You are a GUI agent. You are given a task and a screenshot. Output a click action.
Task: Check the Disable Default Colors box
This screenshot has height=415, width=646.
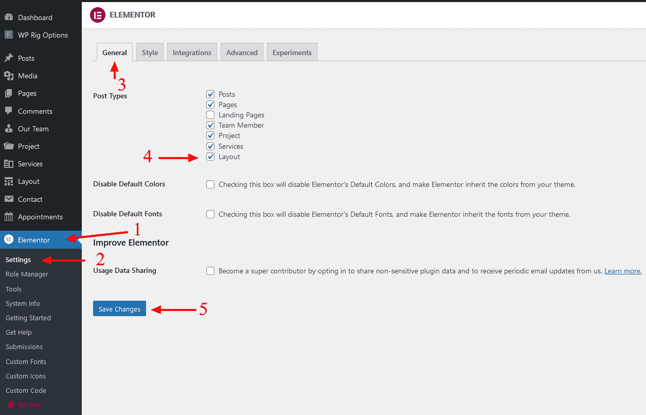[210, 184]
